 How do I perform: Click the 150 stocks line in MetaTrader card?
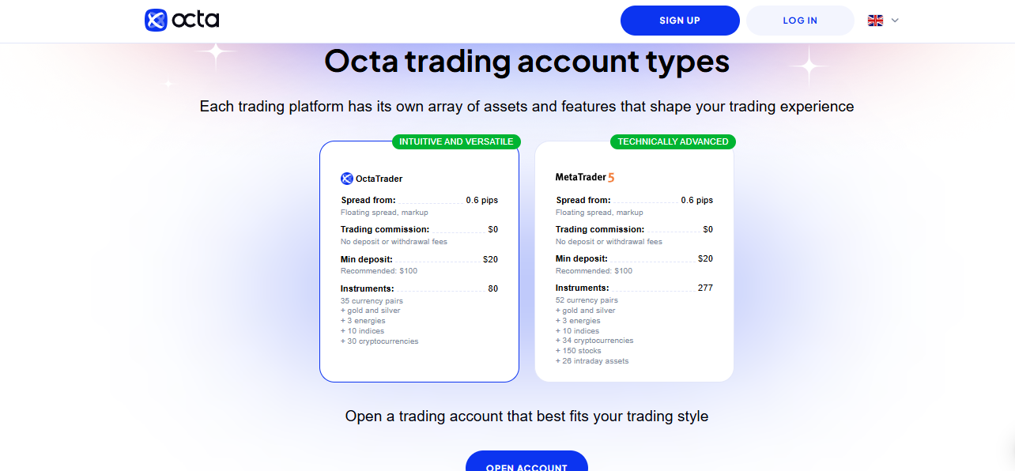(579, 351)
